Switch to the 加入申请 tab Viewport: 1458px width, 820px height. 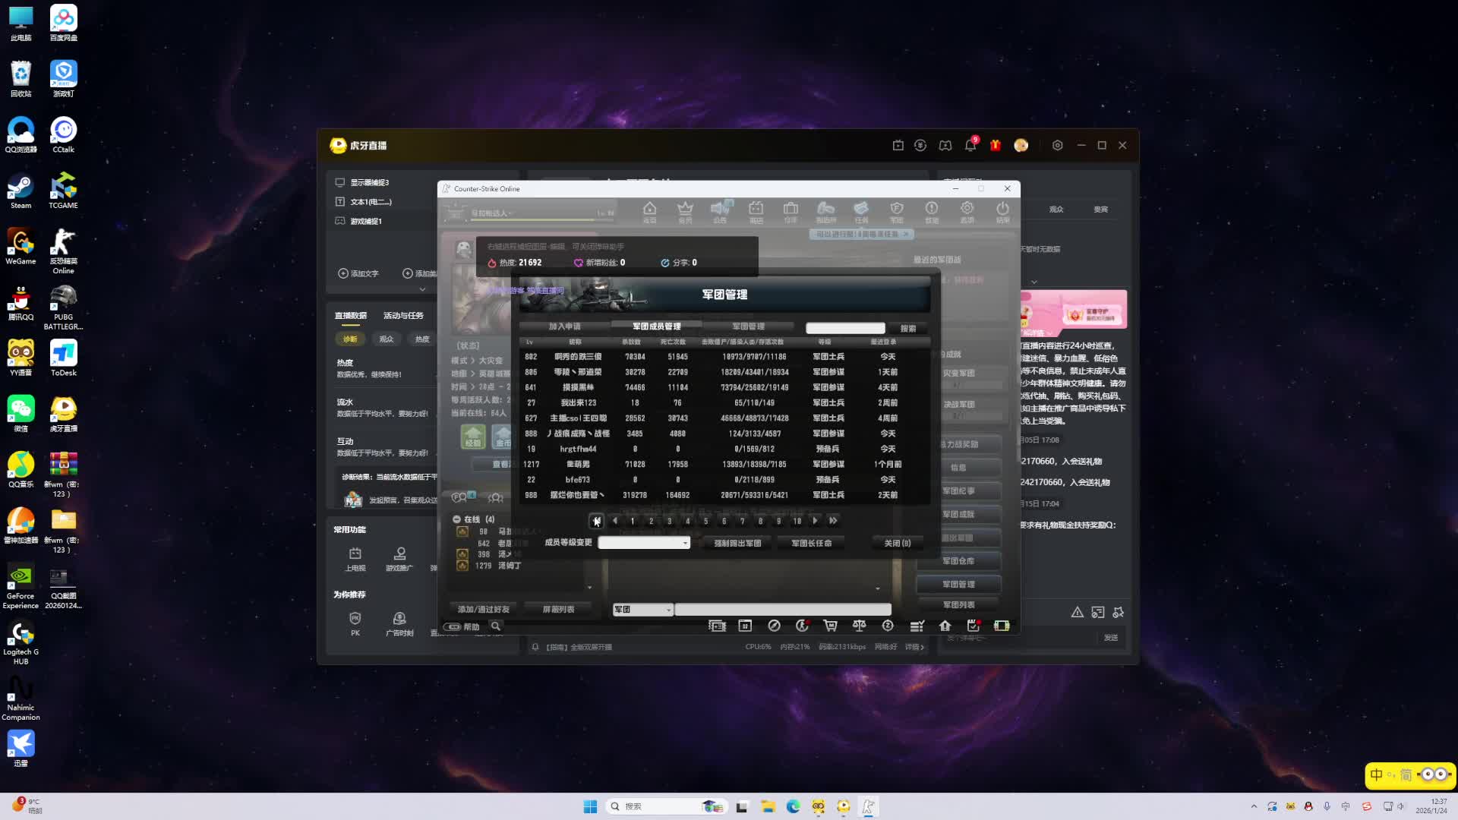click(x=564, y=326)
